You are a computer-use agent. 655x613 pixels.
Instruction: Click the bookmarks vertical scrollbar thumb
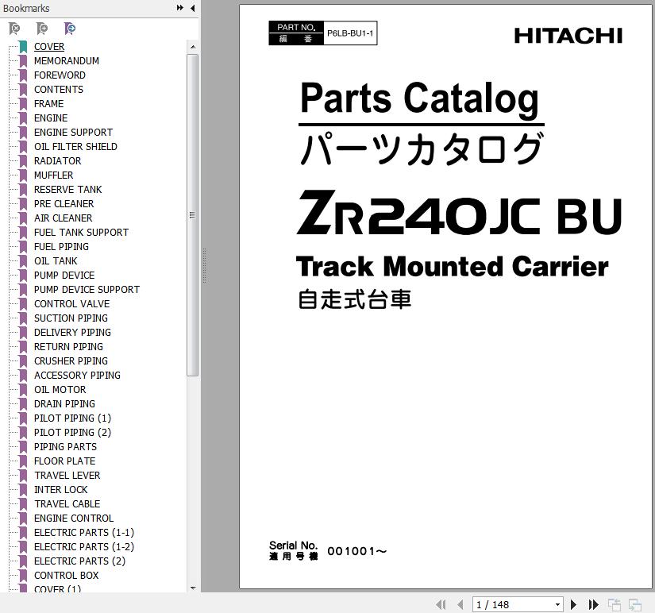pyautogui.click(x=193, y=215)
